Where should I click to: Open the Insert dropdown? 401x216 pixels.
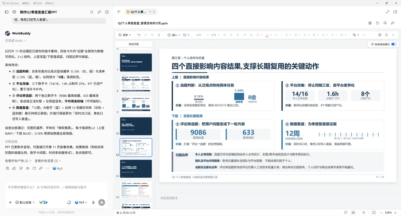tap(174, 35)
